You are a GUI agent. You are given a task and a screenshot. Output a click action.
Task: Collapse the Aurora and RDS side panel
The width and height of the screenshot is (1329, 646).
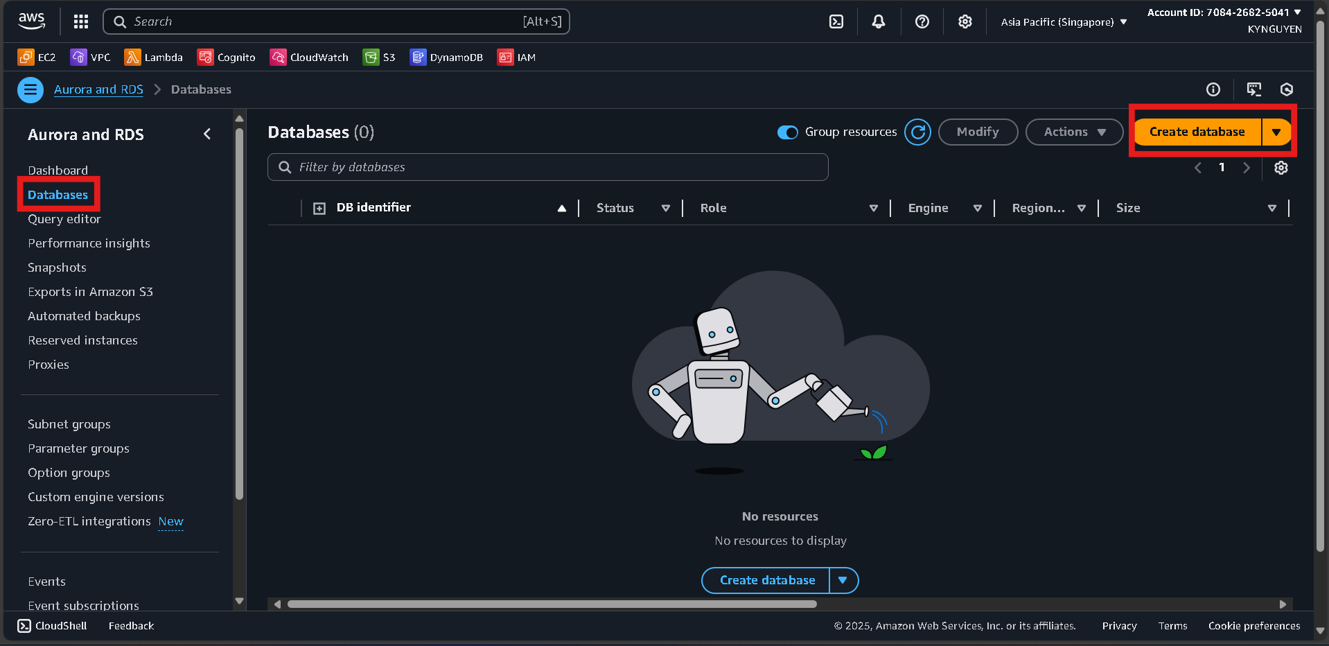point(206,134)
